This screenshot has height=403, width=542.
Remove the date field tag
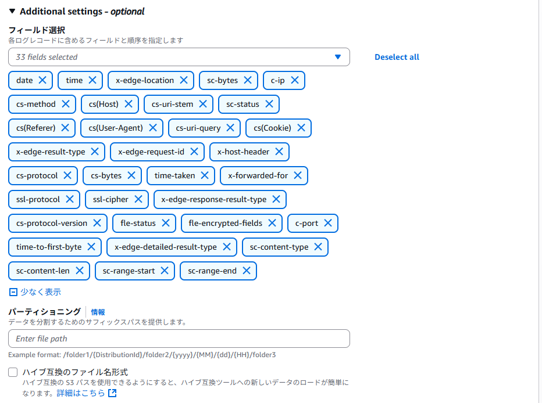[42, 80]
